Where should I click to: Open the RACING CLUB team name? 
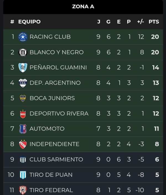pyautogui.click(x=50, y=37)
